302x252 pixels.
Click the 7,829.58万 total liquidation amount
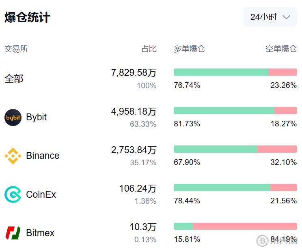134,73
